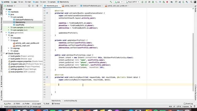The image size is (197, 111).
Task: Click the Apply Changes and Restart Activity icon
Action: coord(146,2)
